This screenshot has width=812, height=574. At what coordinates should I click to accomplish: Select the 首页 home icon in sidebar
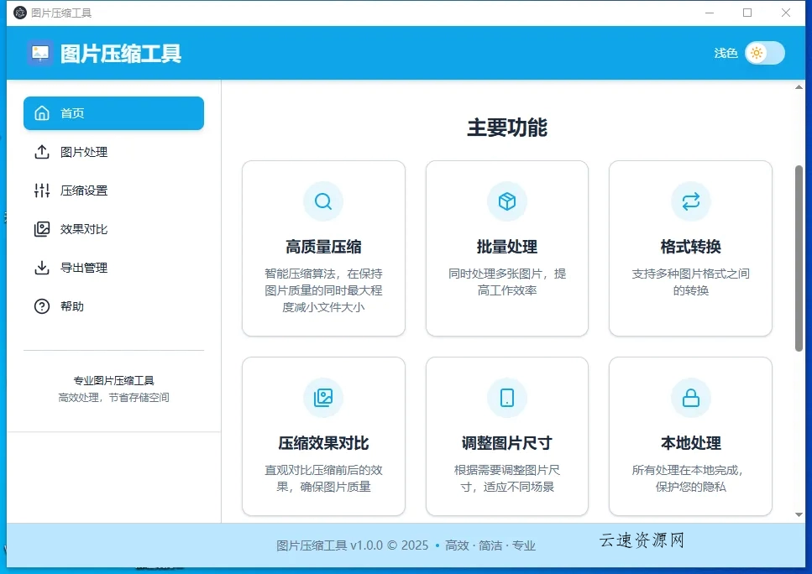tap(42, 112)
